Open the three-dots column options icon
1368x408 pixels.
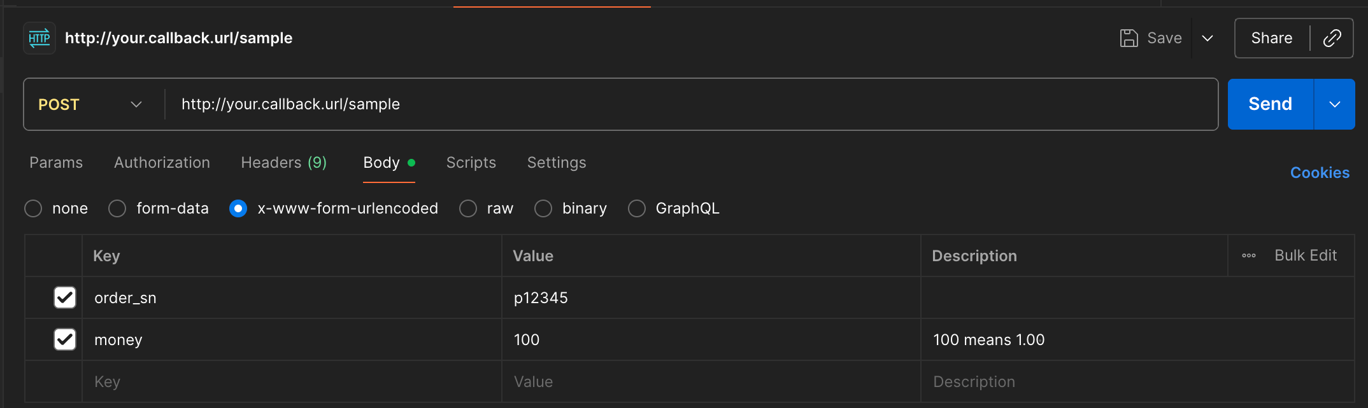coord(1248,255)
